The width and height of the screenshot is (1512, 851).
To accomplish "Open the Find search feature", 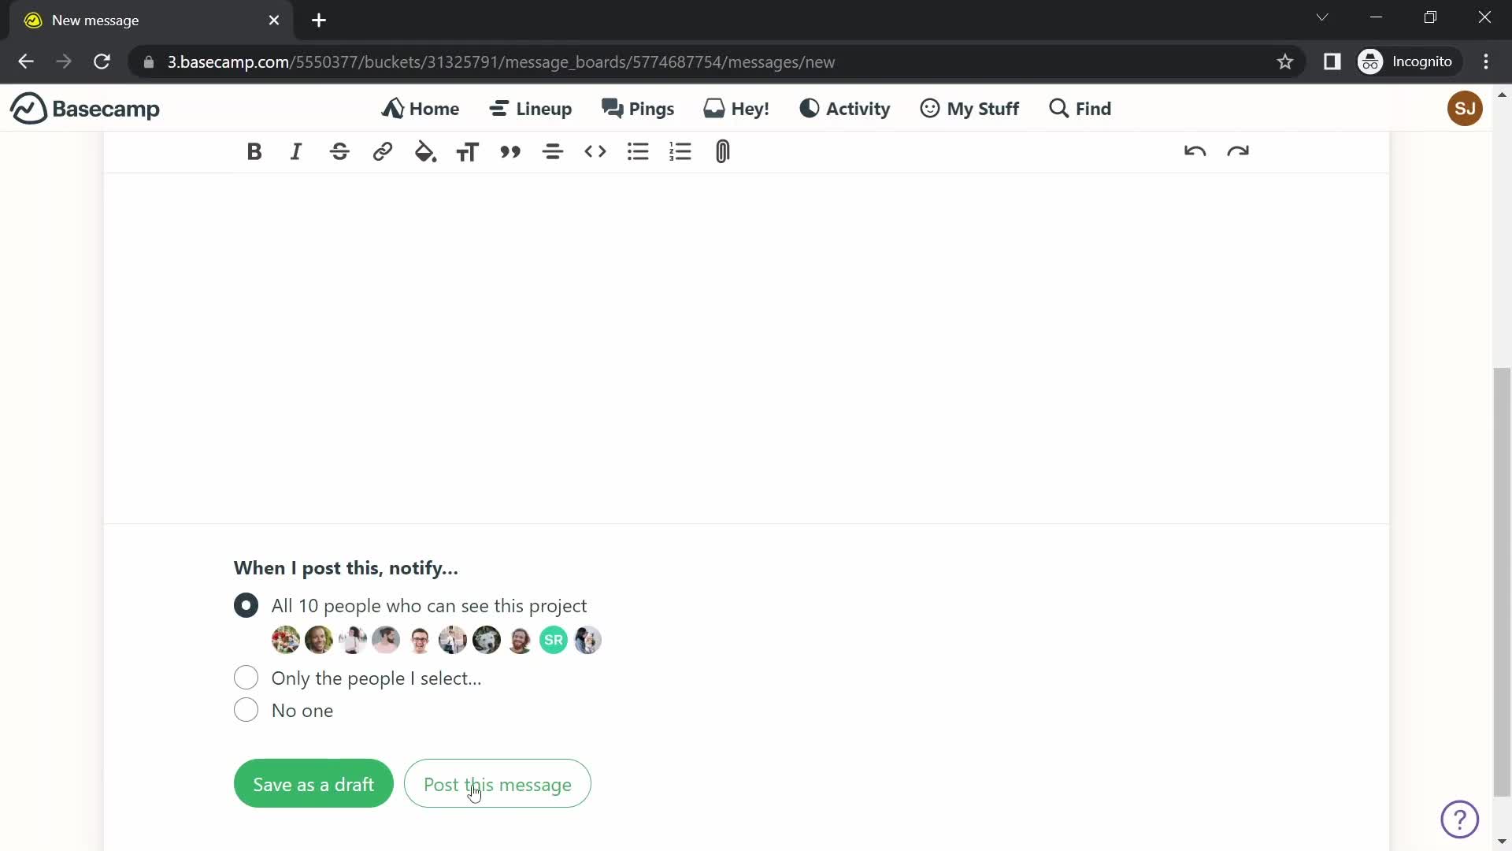I will (x=1079, y=108).
